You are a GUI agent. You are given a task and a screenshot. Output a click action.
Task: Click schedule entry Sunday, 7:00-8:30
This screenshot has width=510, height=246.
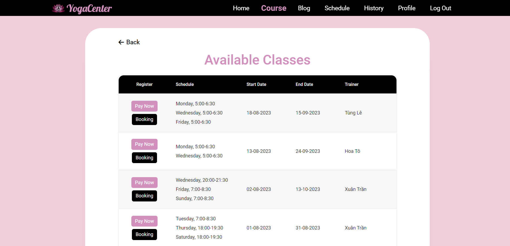click(195, 198)
